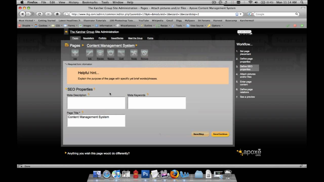Image resolution: width=324 pixels, height=182 pixels.
Task: Open the Wikipedia bookmark
Action: 157,20
